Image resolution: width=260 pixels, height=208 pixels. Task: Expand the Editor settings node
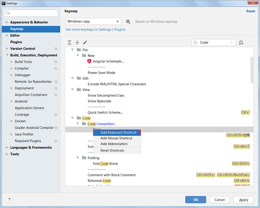pos(7,35)
